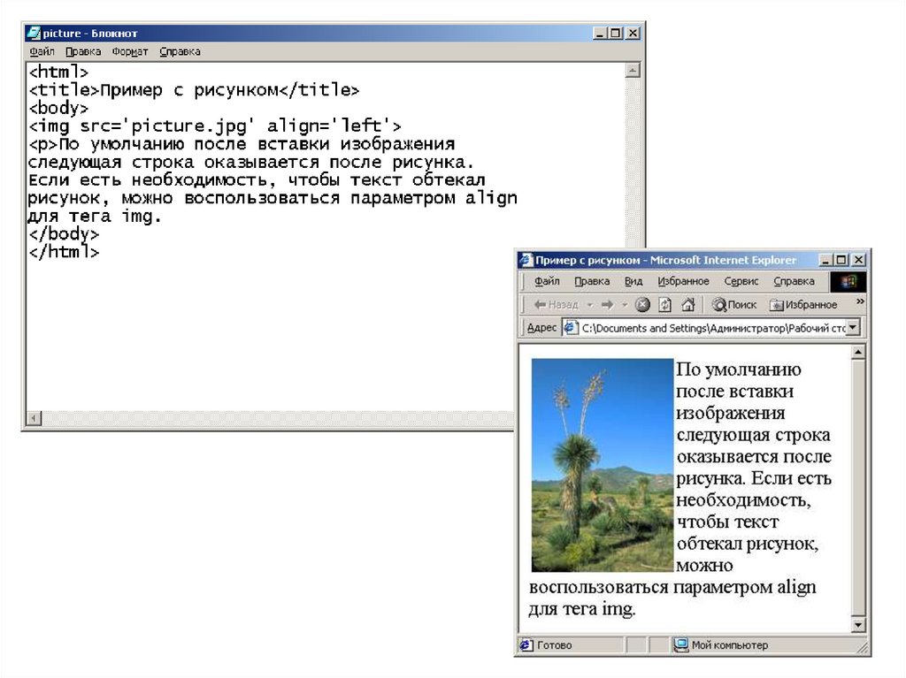
Task: Click the 'для тега img.' text in browser
Action: click(x=582, y=609)
